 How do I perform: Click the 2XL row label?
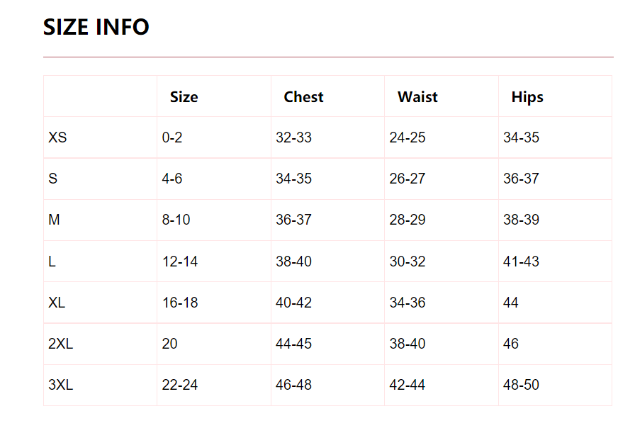point(61,344)
